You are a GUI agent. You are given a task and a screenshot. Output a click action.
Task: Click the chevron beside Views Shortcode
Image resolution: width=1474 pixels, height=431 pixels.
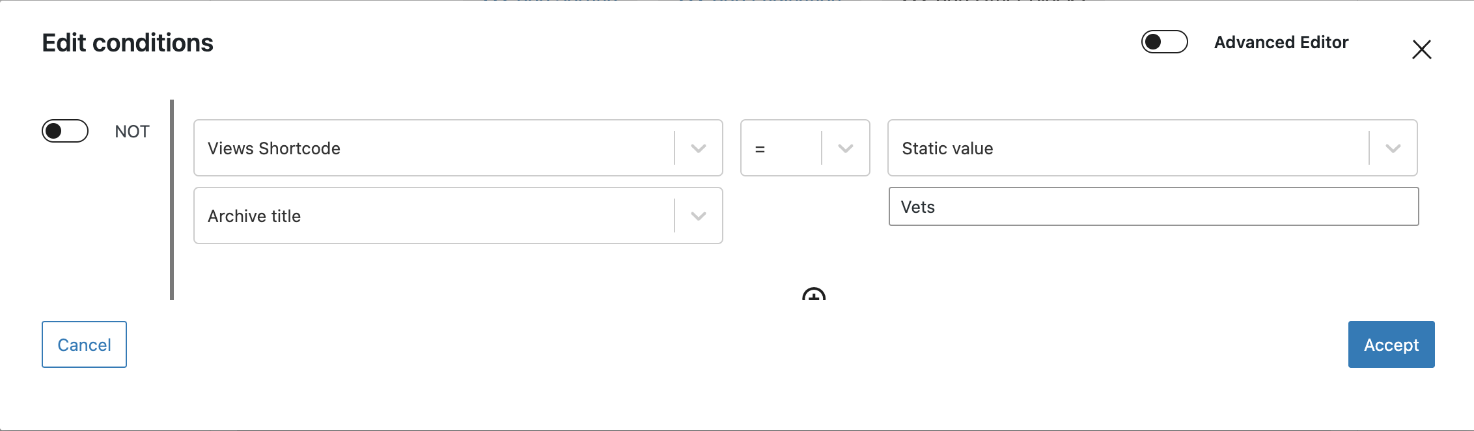click(x=699, y=148)
